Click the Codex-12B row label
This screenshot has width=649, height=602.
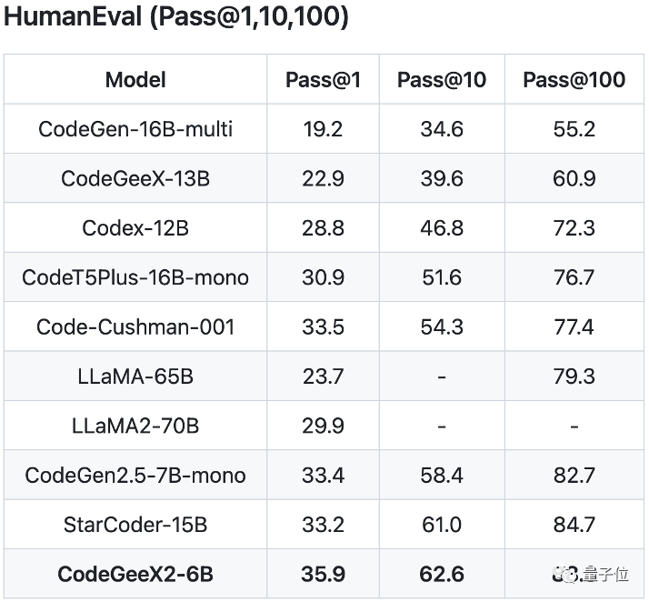(135, 227)
